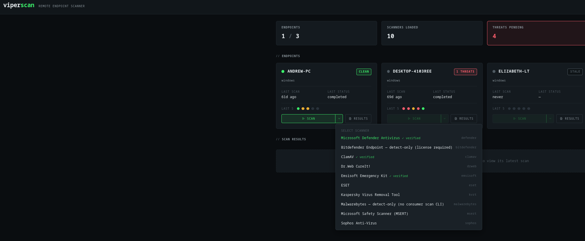The image size is (585, 241).
Task: Click the STALE badge on ELIZABETH-LT
Action: click(x=575, y=72)
